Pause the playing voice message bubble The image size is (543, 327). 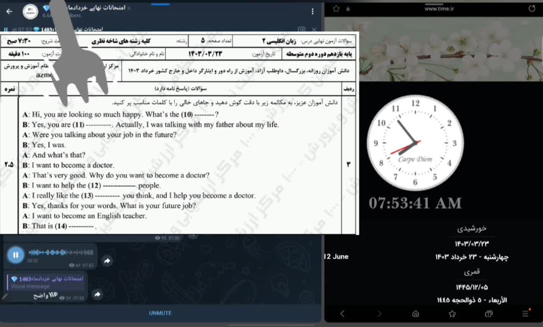[15, 255]
